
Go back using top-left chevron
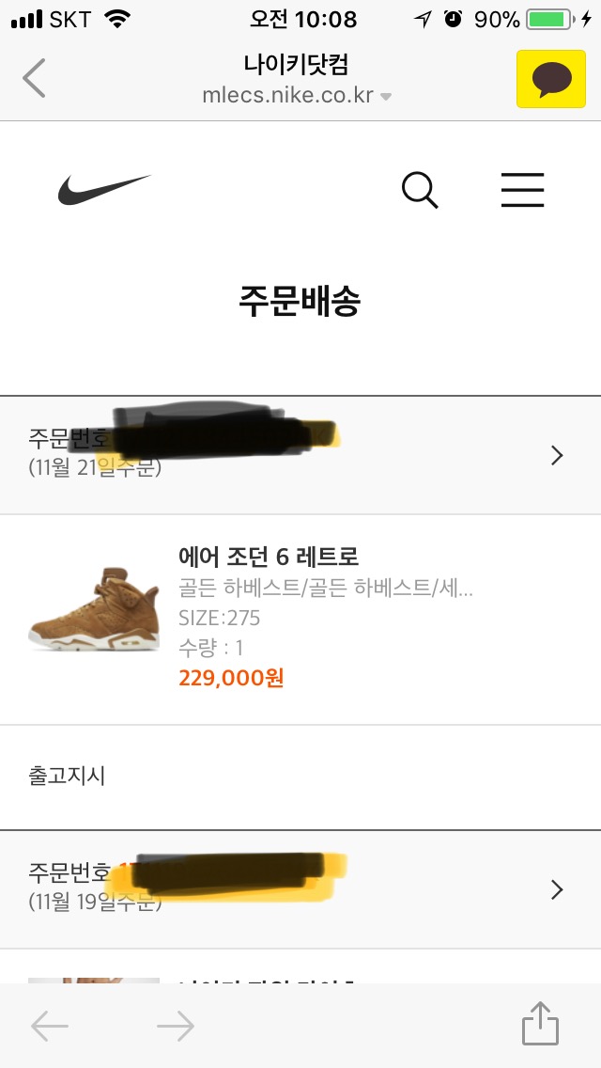coord(34,79)
